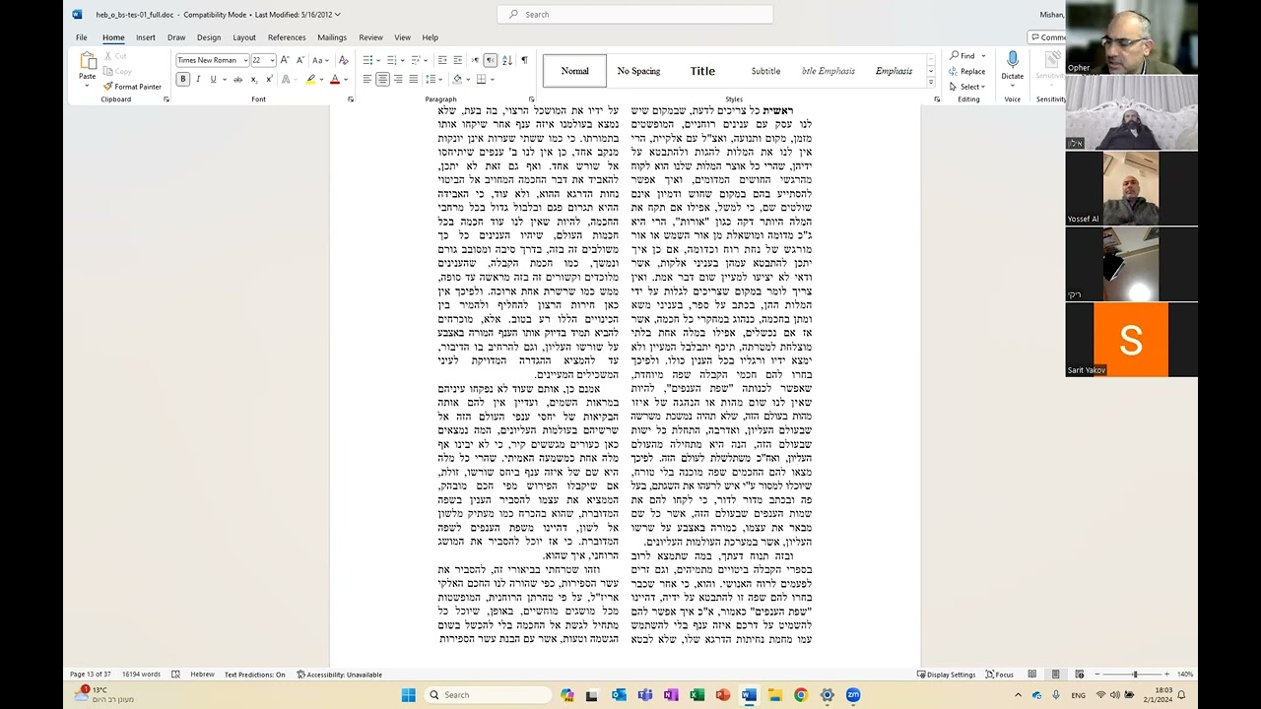Toggle center alignment
Image resolution: width=1261 pixels, height=709 pixels.
[x=382, y=79]
